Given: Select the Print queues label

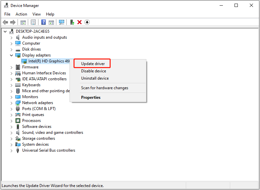Looking at the screenshot, I should (33, 115).
